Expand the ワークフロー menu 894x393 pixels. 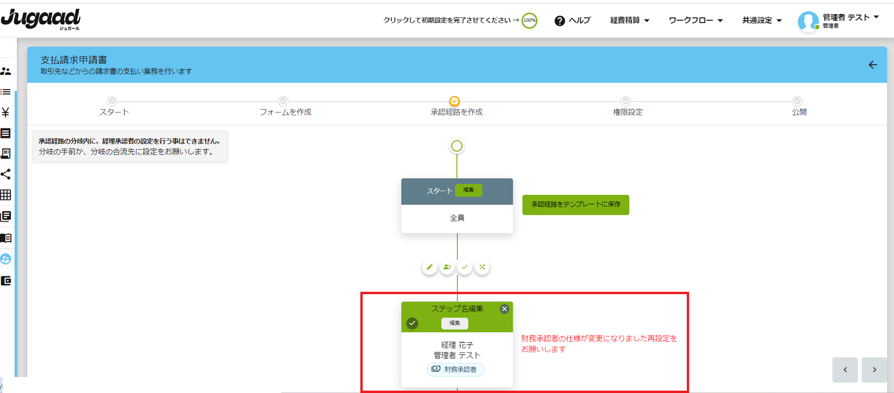(x=696, y=20)
